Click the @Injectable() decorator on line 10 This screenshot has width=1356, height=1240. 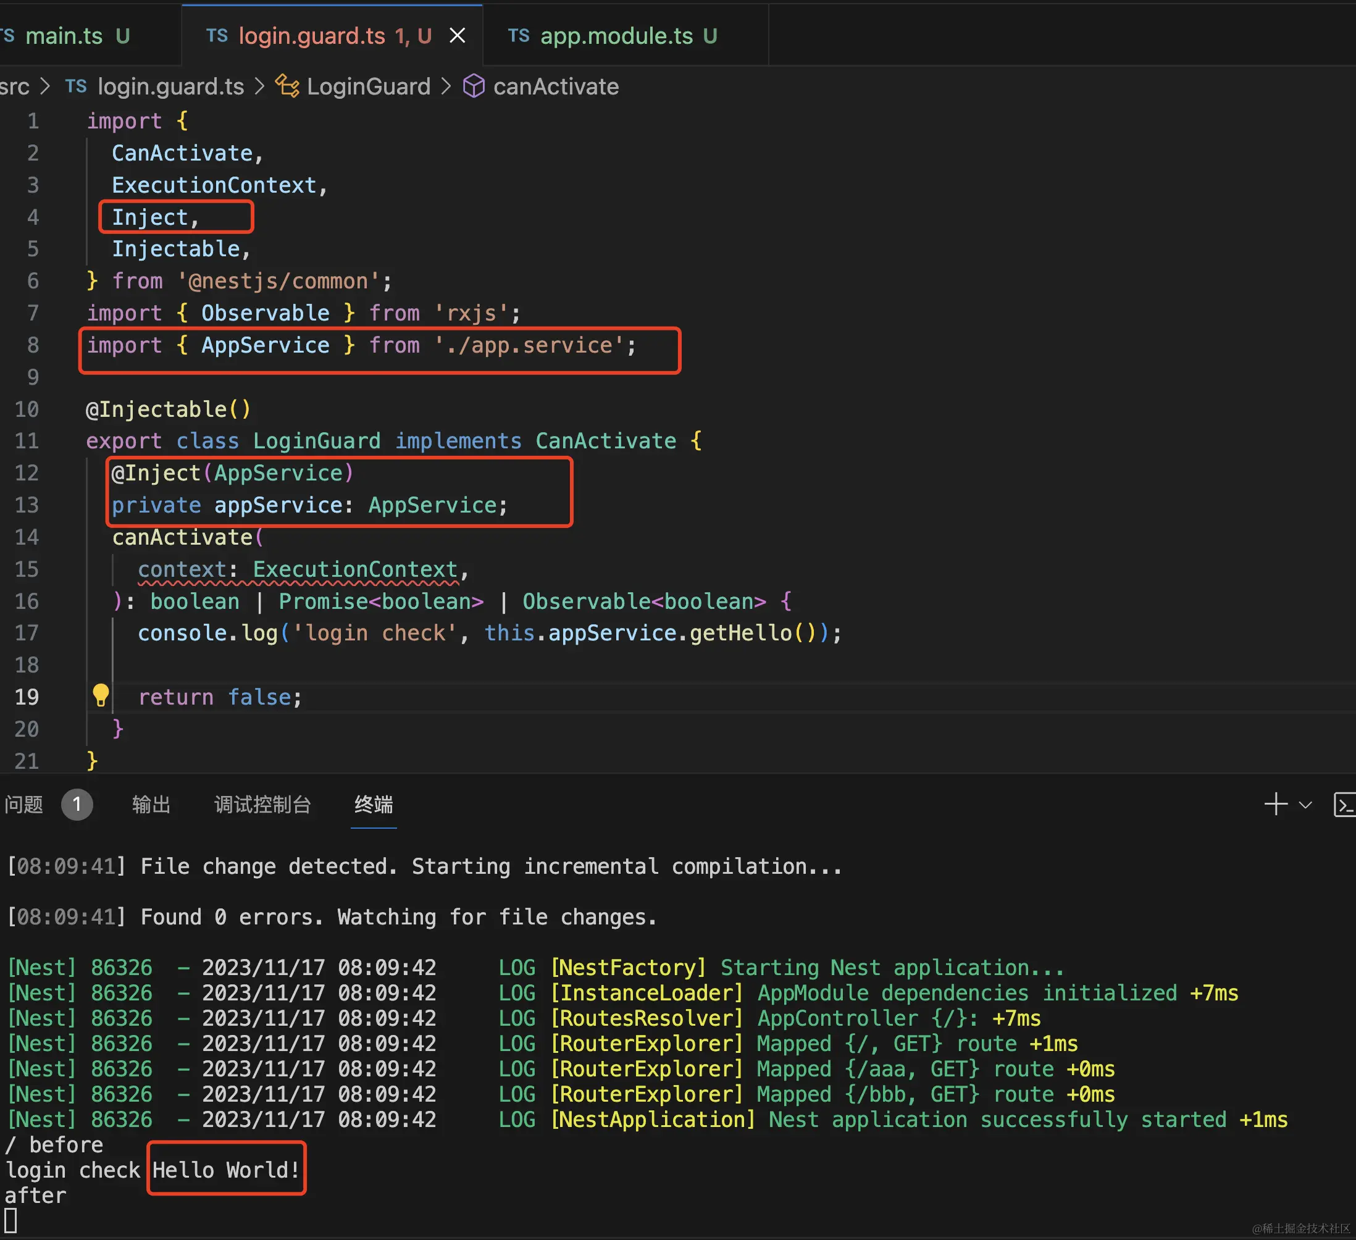coord(168,409)
